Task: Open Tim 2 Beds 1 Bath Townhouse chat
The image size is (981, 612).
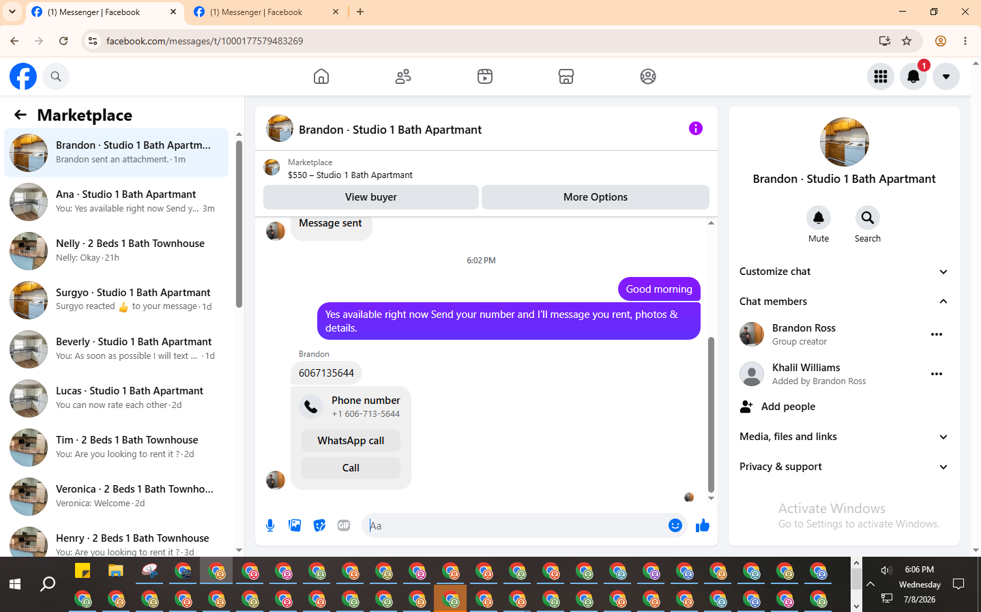Action: (x=117, y=448)
